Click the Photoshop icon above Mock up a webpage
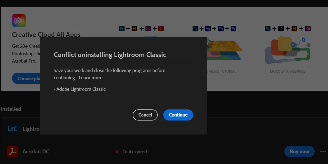This screenshot has width=328, height=164. [x=268, y=28]
